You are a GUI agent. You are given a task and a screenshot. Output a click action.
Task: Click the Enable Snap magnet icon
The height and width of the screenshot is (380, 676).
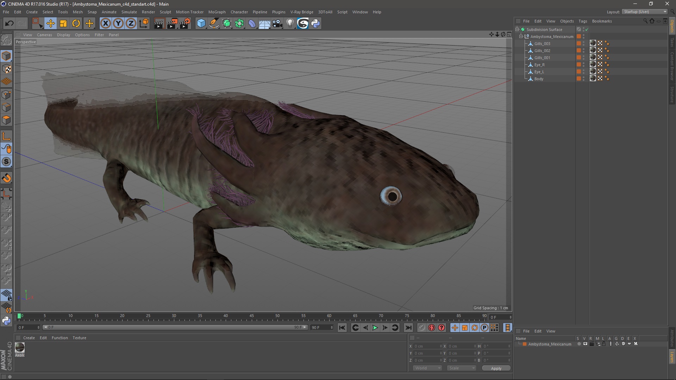(6, 178)
